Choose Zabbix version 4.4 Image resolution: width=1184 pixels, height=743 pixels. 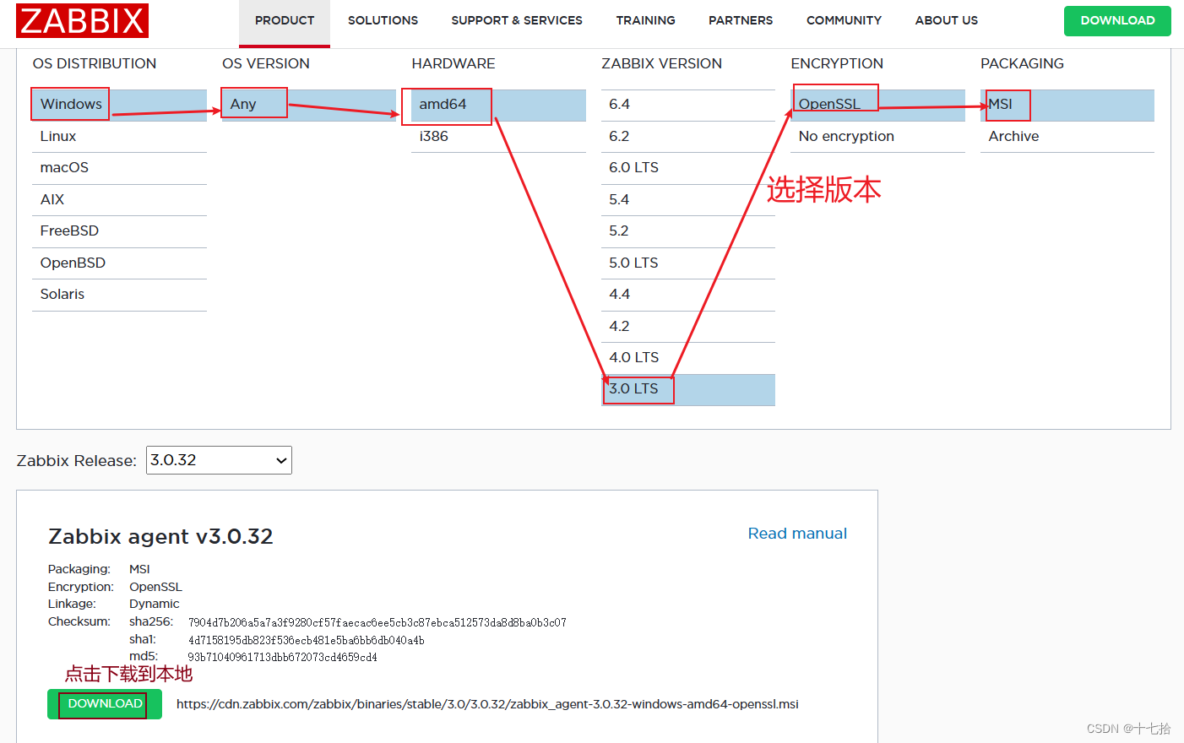(x=688, y=295)
